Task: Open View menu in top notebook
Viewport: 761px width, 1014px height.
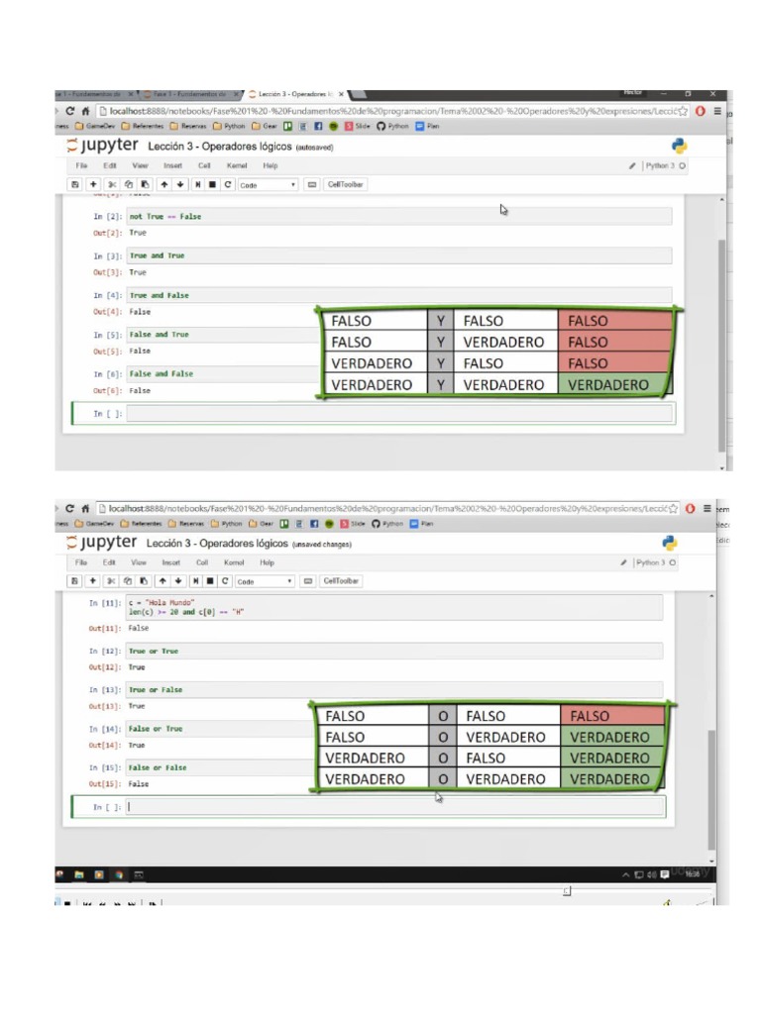Action: [x=140, y=165]
